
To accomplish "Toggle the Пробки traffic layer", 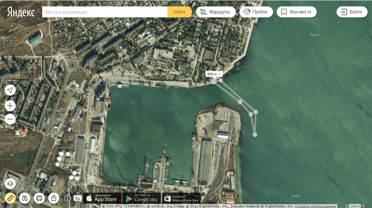I will [x=256, y=12].
